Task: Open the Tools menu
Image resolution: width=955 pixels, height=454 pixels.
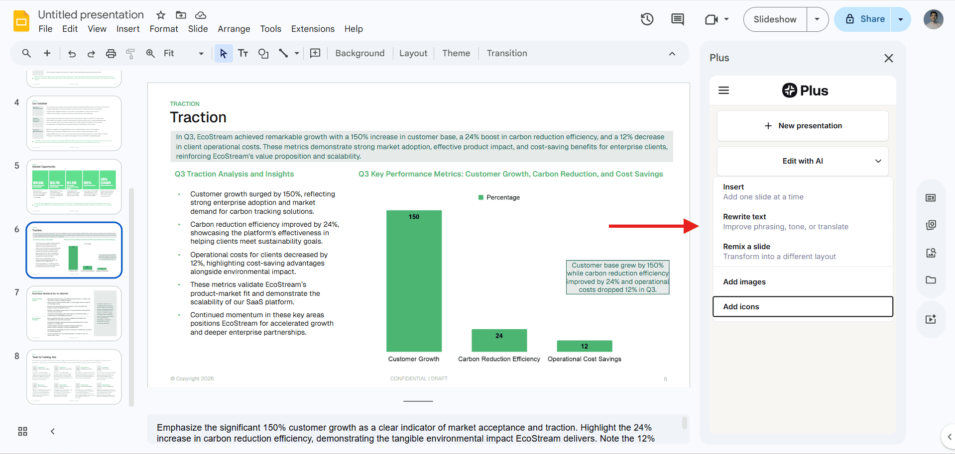Action: (x=271, y=29)
